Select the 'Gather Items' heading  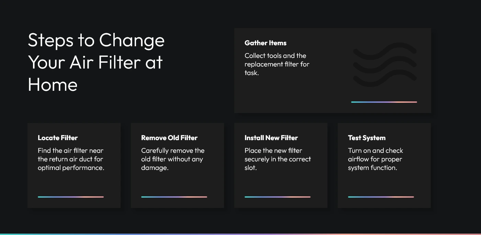click(265, 43)
